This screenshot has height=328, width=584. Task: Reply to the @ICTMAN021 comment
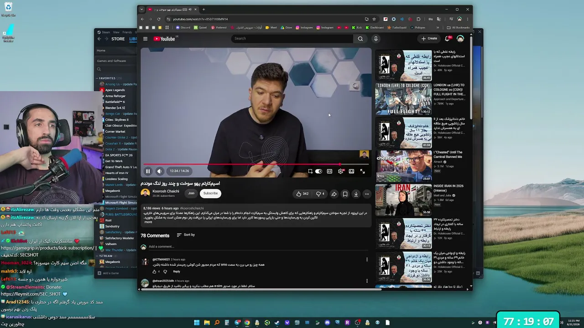tap(177, 272)
